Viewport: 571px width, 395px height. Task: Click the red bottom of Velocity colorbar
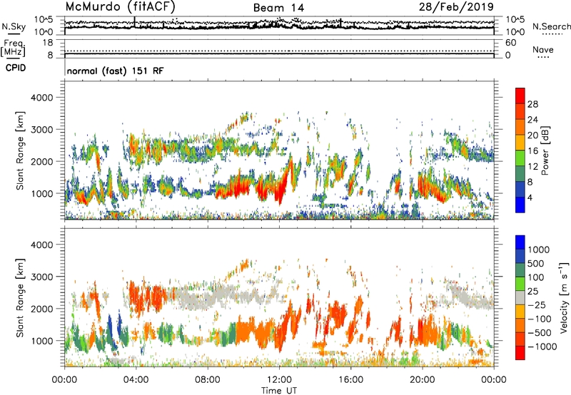pyautogui.click(x=520, y=353)
